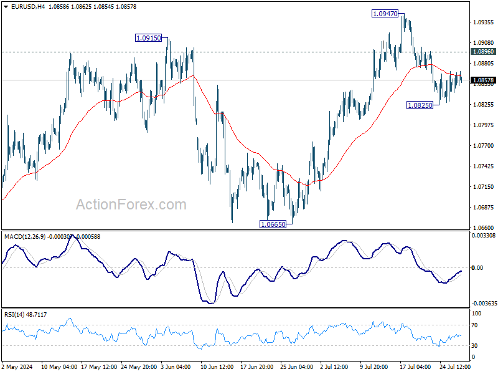498x374 pixels.
Task: Open the chart dropdown triangle beside EURUSD,H4
Action: [6, 7]
